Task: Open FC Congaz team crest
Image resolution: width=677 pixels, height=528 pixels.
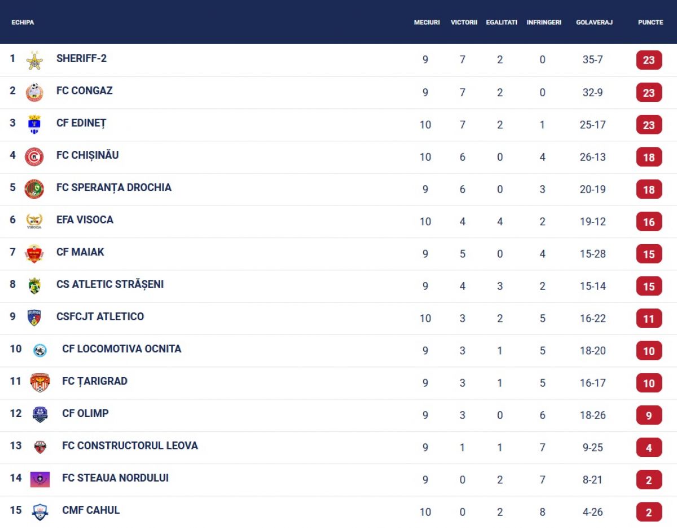Action: click(x=34, y=92)
